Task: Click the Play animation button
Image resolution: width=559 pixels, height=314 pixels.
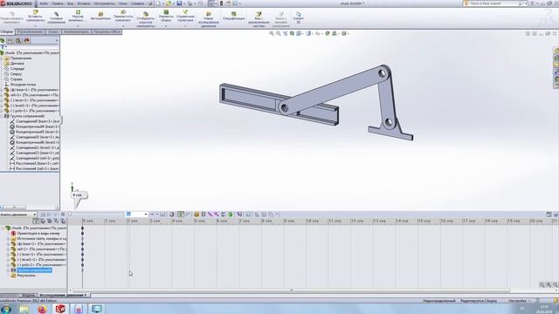Action: 56,215
